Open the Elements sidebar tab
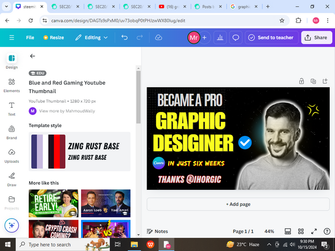The height and width of the screenshot is (251, 335). coord(12,85)
